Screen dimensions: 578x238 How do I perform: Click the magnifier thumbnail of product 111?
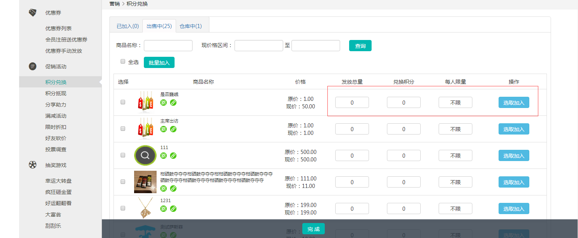pyautogui.click(x=145, y=155)
